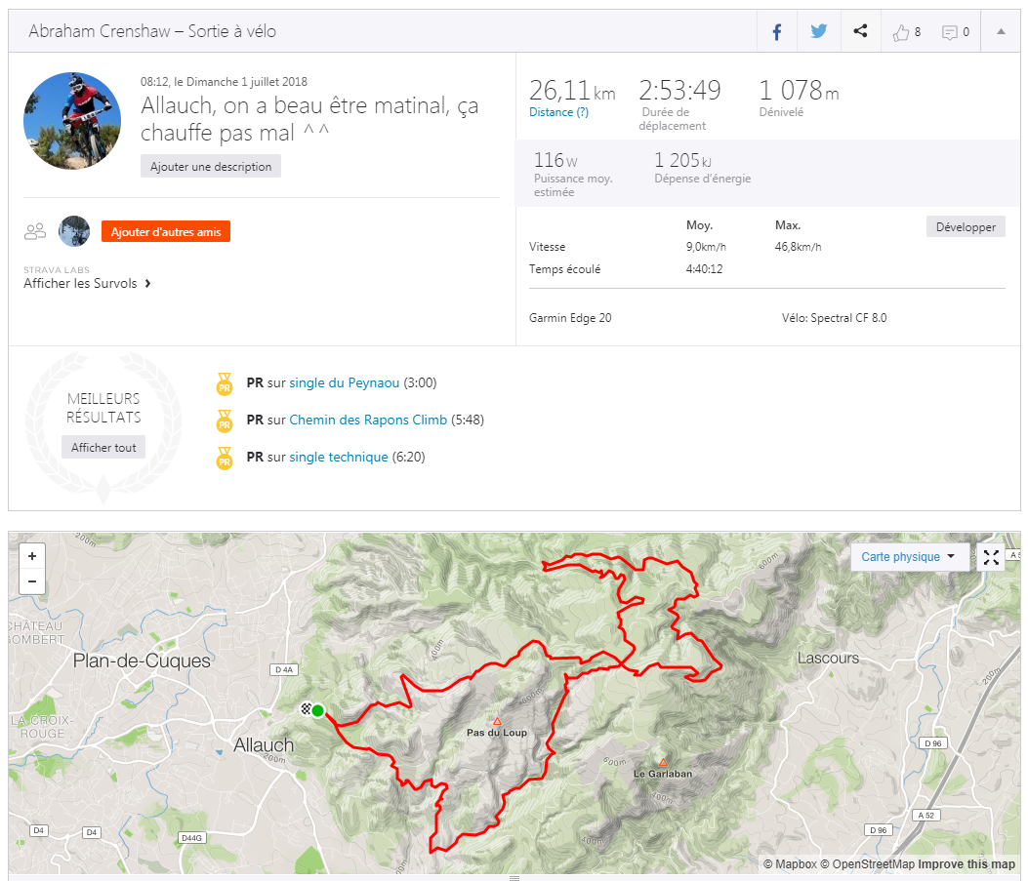Share activity on Facebook
The width and height of the screenshot is (1028, 881).
click(777, 32)
